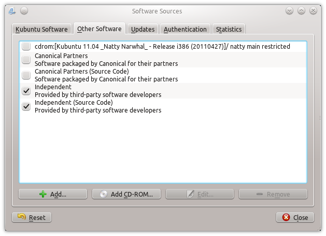Click the yellow undo arrow icon on Reset
Viewport: 326px width, 236px height.
coord(22,217)
